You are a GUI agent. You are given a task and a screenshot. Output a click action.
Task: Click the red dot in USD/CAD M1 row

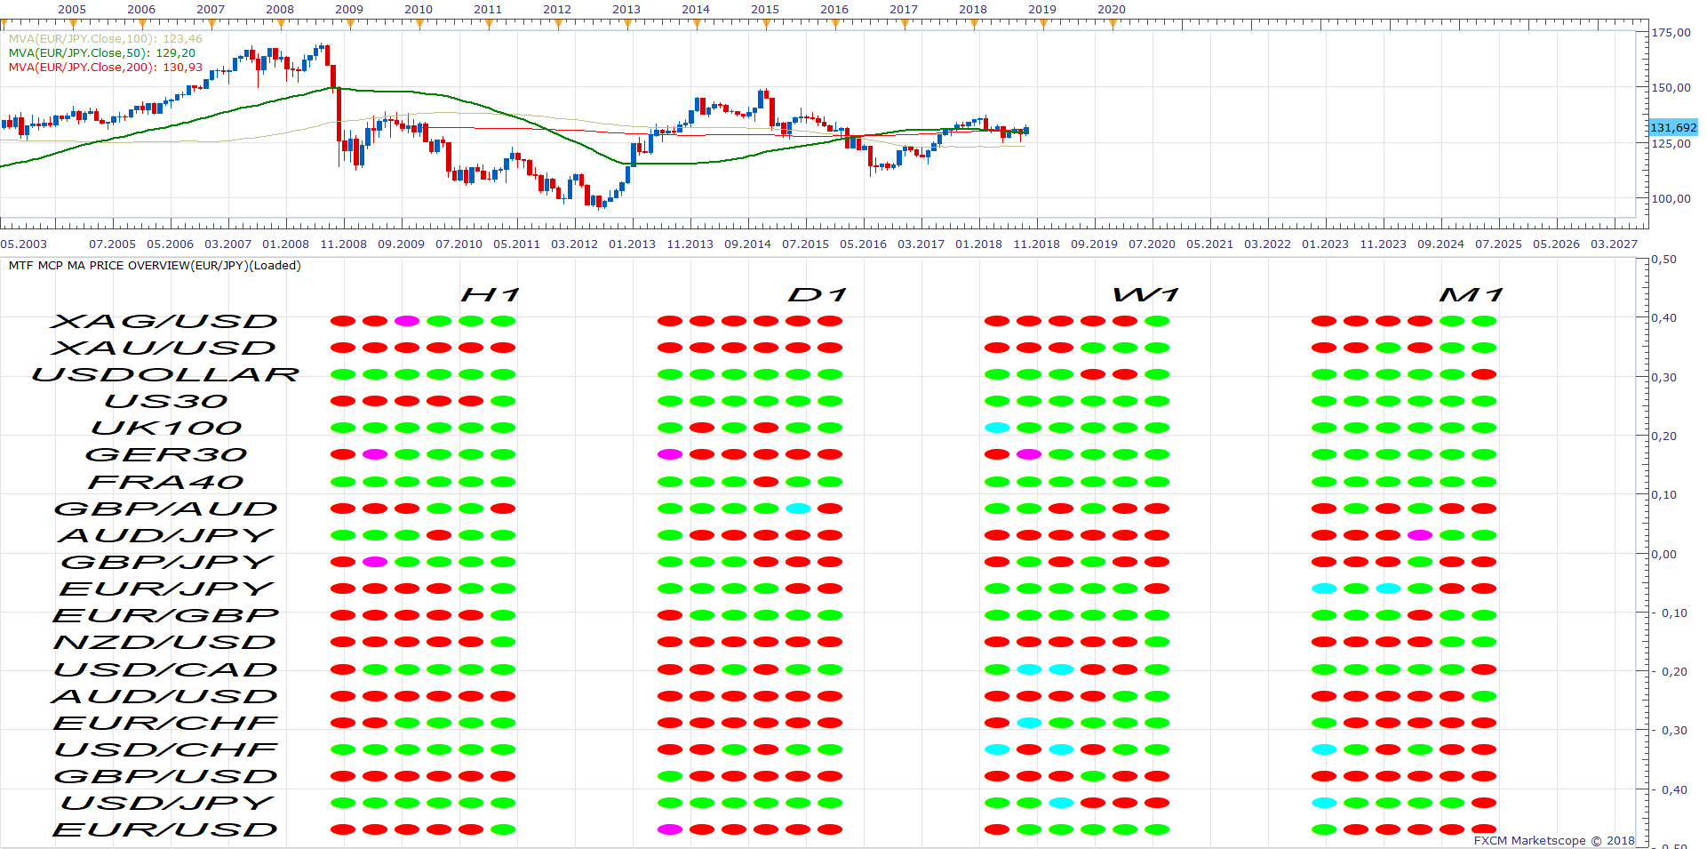click(x=1484, y=669)
